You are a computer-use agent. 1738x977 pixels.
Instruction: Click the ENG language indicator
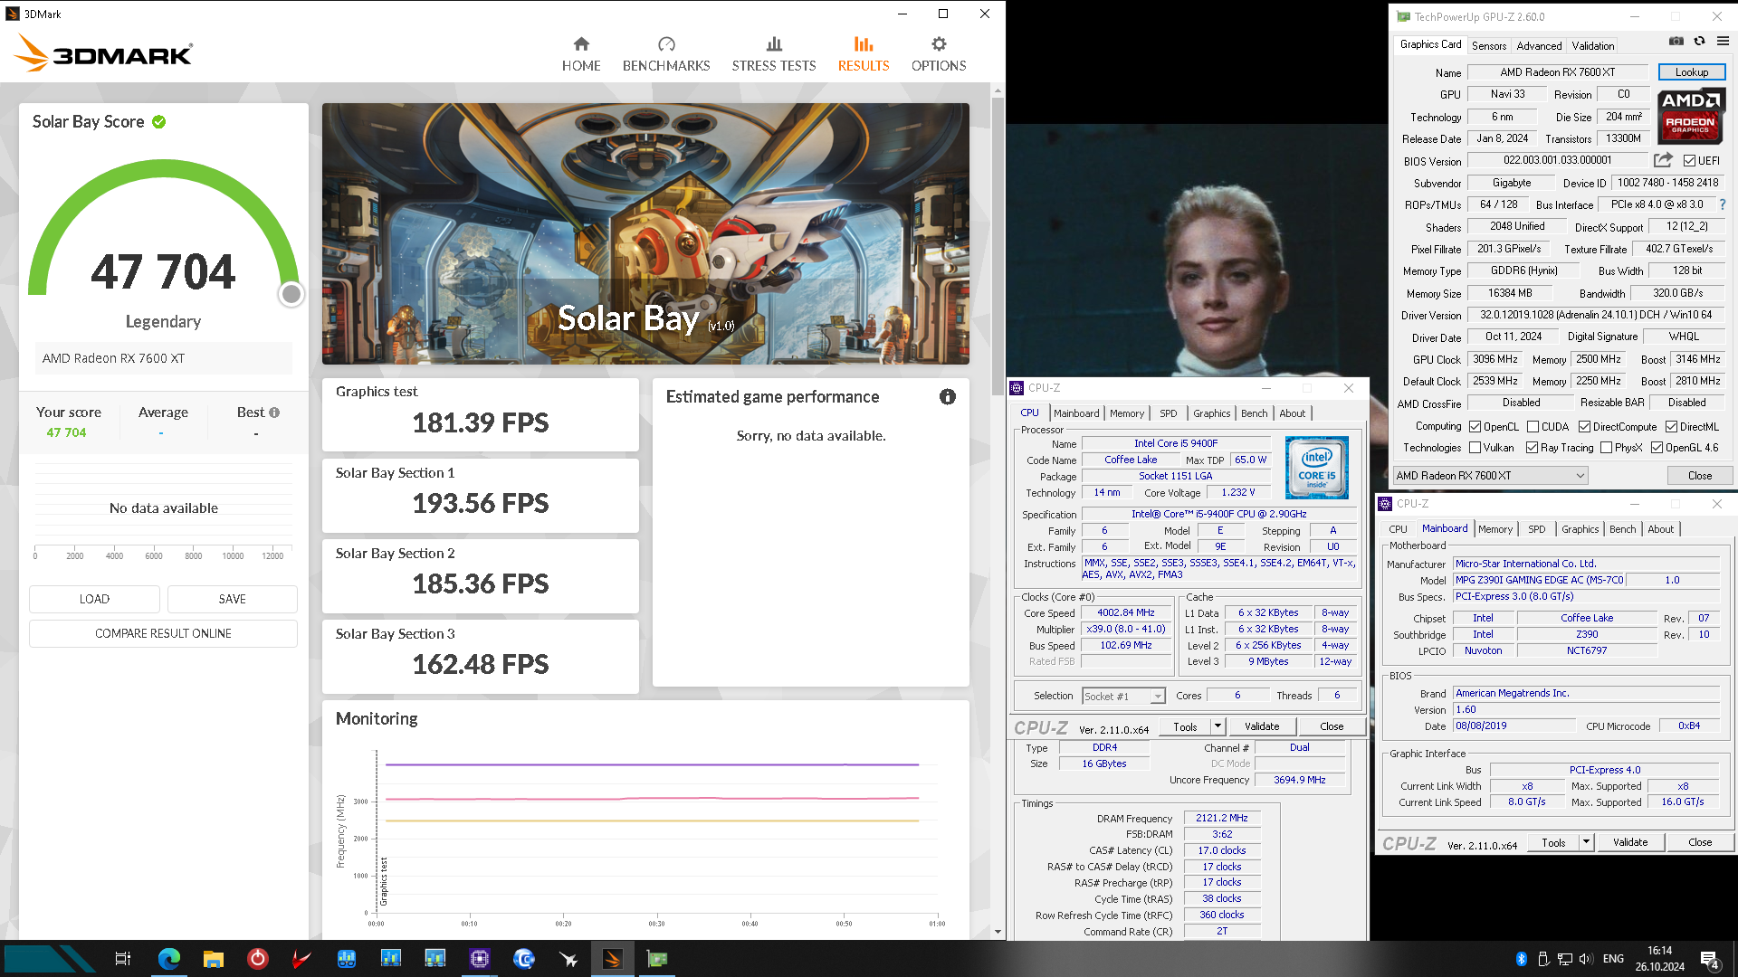pyautogui.click(x=1613, y=959)
